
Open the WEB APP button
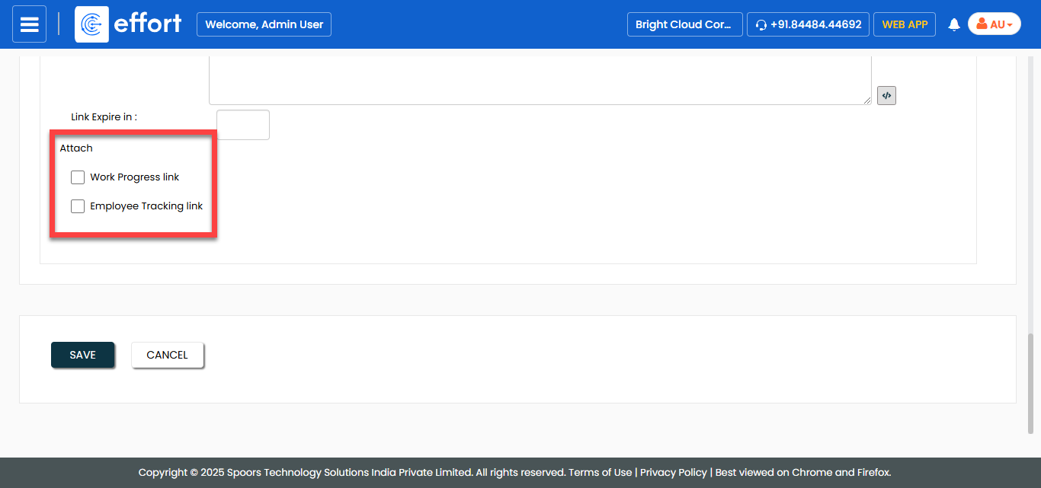click(904, 24)
